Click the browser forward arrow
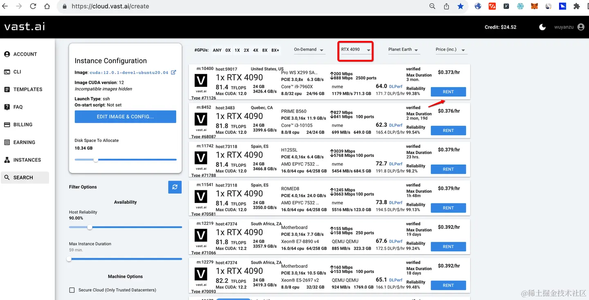This screenshot has height=300, width=589. [x=19, y=6]
